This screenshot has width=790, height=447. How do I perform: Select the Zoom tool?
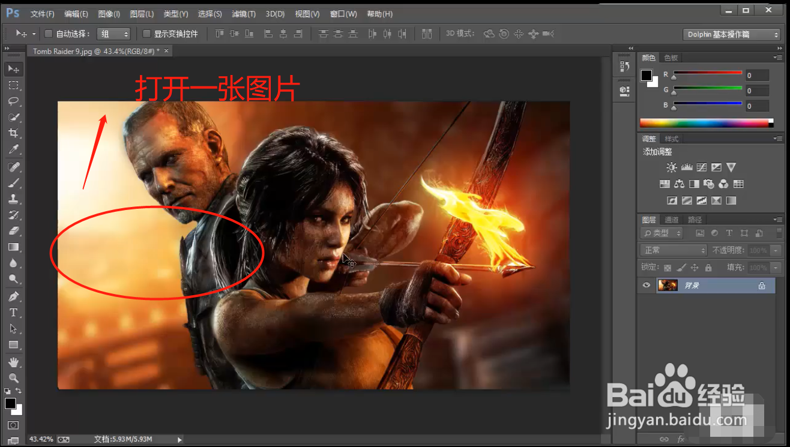click(x=13, y=378)
